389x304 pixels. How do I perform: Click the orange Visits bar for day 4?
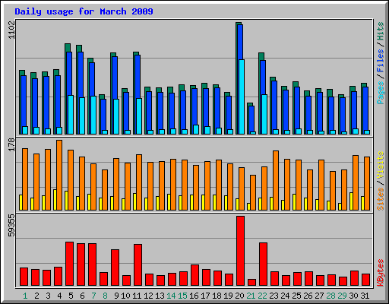[x=59, y=175]
